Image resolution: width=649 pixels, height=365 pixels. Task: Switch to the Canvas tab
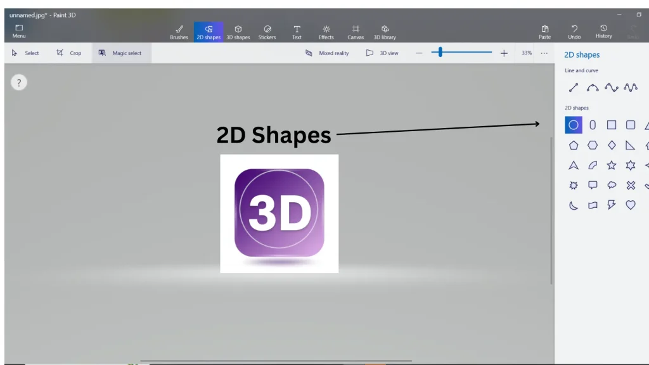click(356, 31)
